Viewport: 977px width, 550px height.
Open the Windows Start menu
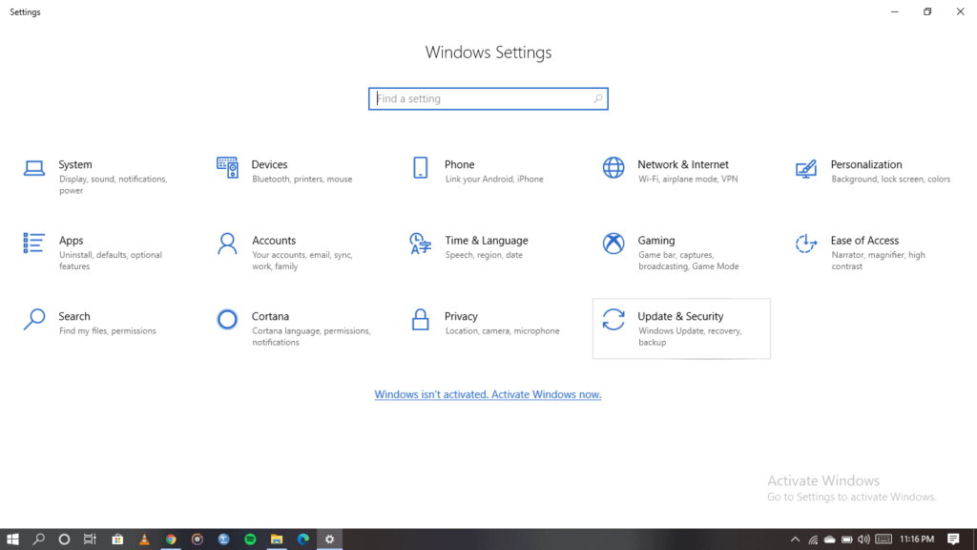tap(12, 539)
